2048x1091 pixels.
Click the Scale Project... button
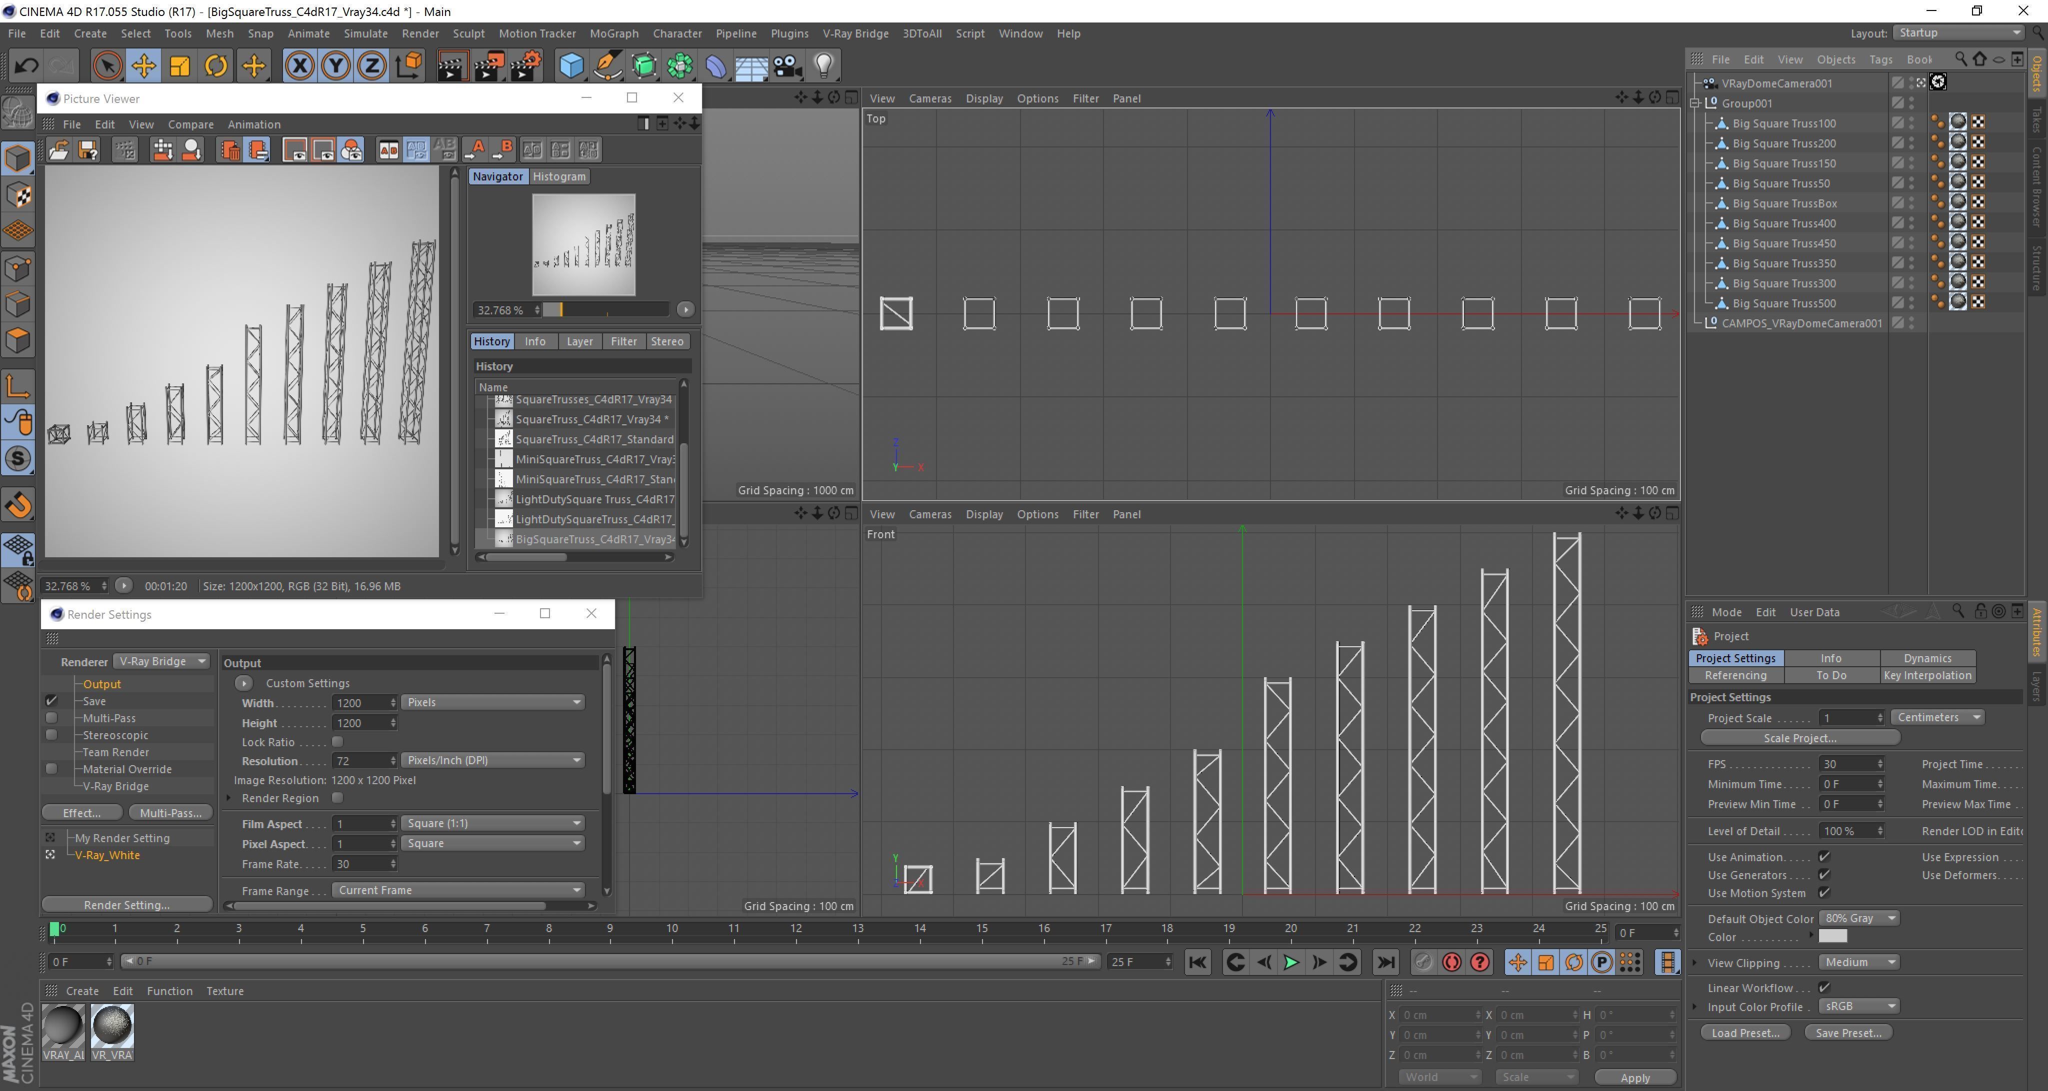[x=1799, y=738]
